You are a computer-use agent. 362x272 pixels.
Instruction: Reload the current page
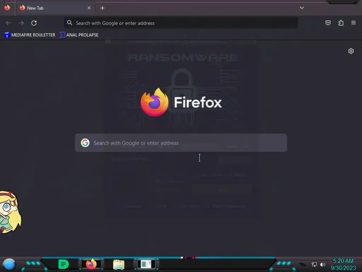click(34, 23)
